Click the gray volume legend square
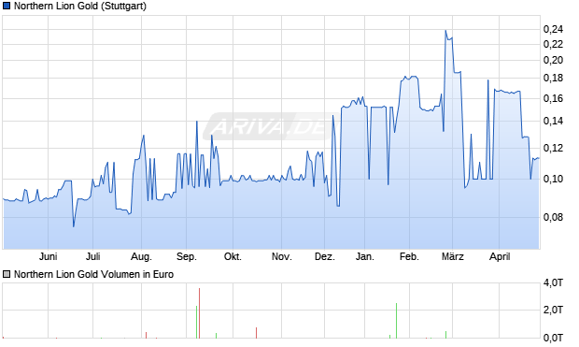The image size is (579, 347). click(x=7, y=274)
